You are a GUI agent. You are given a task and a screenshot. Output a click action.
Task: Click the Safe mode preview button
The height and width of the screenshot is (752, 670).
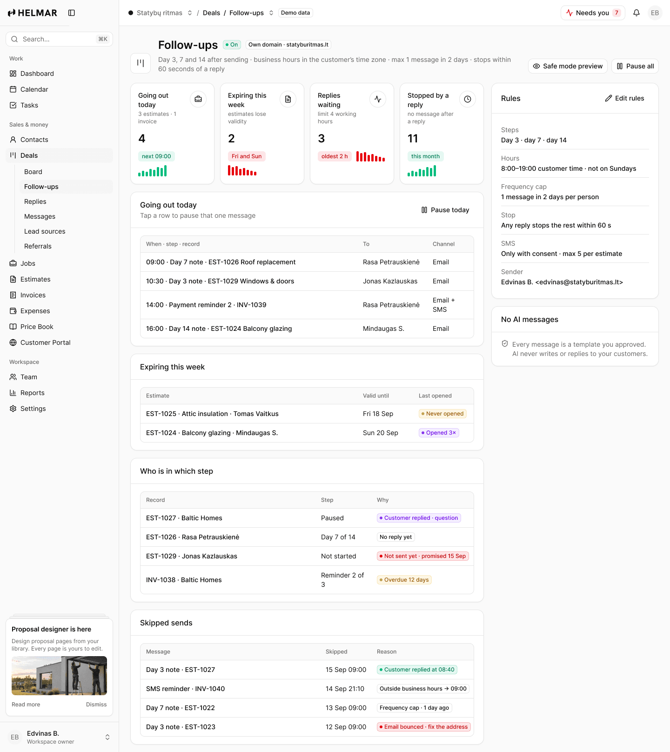click(x=568, y=66)
